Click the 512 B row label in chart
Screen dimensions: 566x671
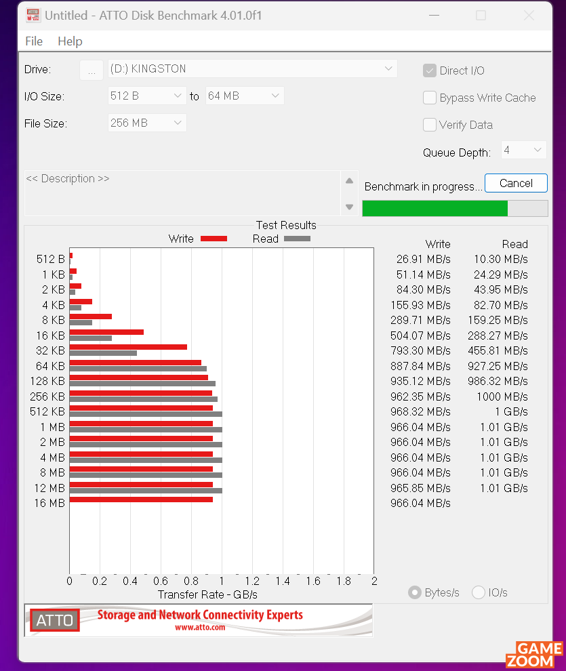click(50, 260)
